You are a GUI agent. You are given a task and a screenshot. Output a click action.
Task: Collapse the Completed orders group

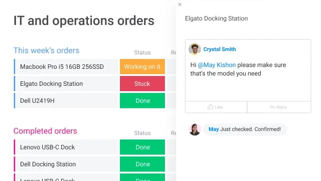(x=45, y=131)
